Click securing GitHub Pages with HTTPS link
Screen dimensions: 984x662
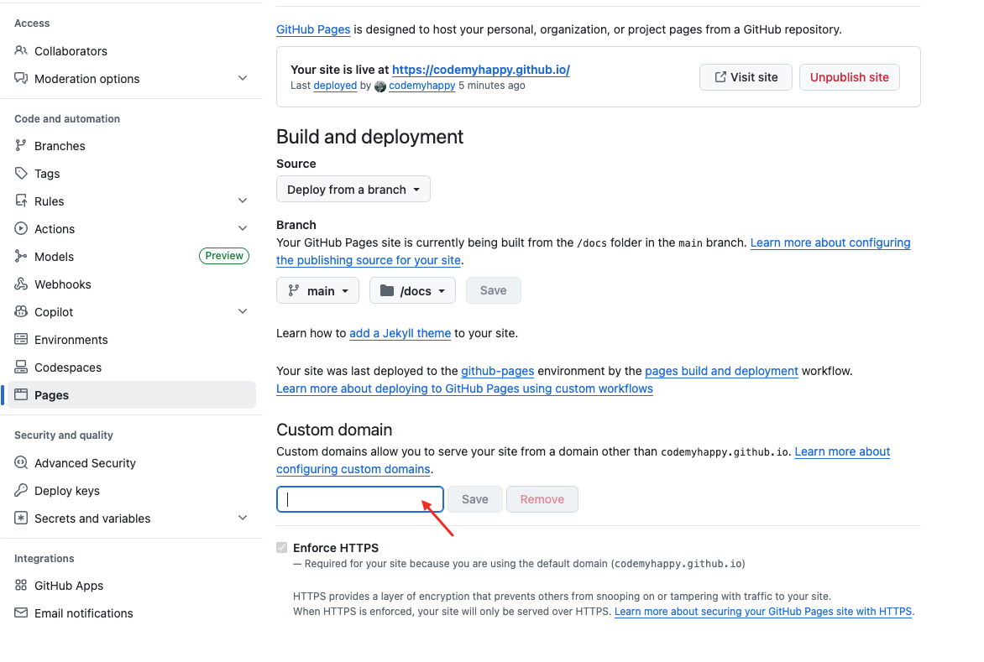pos(763,611)
